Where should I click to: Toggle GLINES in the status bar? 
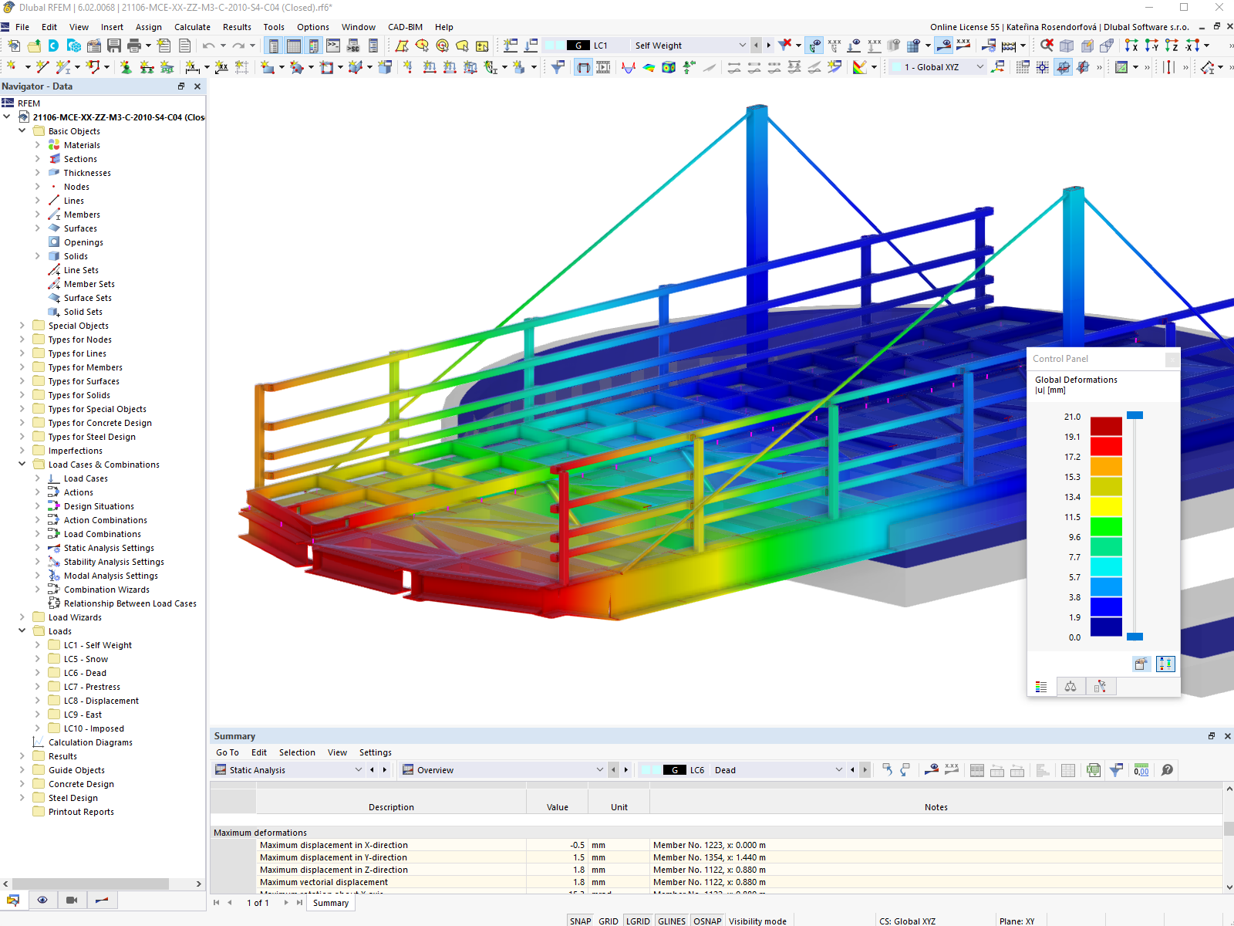click(x=672, y=921)
